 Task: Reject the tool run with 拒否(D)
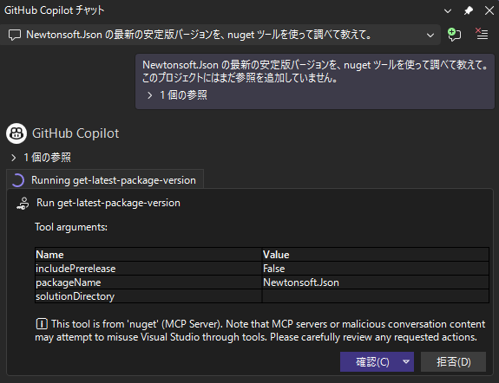(x=453, y=361)
